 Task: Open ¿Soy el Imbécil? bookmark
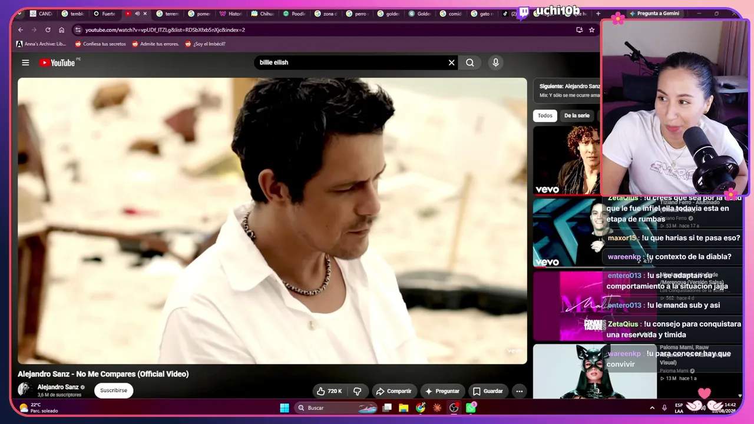(206, 44)
